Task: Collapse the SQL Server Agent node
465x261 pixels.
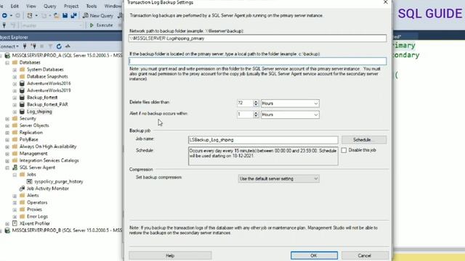Action: pyautogui.click(x=7, y=167)
